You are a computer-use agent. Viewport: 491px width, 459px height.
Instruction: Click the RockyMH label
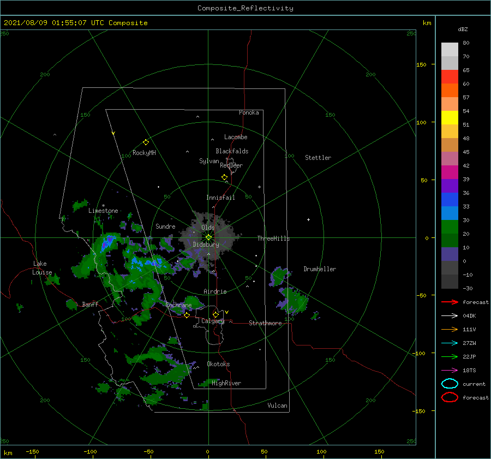tap(144, 153)
